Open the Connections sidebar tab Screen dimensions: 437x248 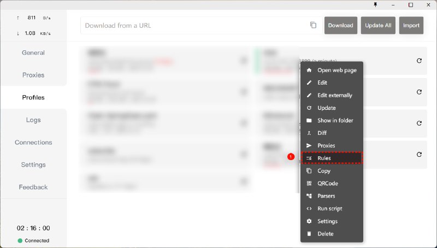[x=33, y=142]
